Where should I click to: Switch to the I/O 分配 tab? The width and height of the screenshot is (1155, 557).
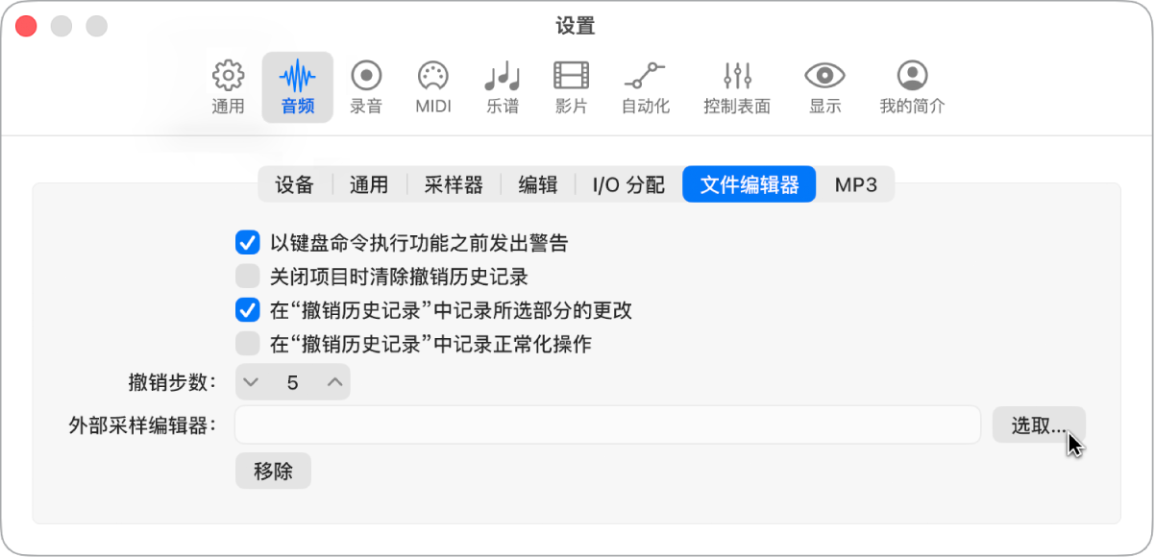[x=626, y=184]
